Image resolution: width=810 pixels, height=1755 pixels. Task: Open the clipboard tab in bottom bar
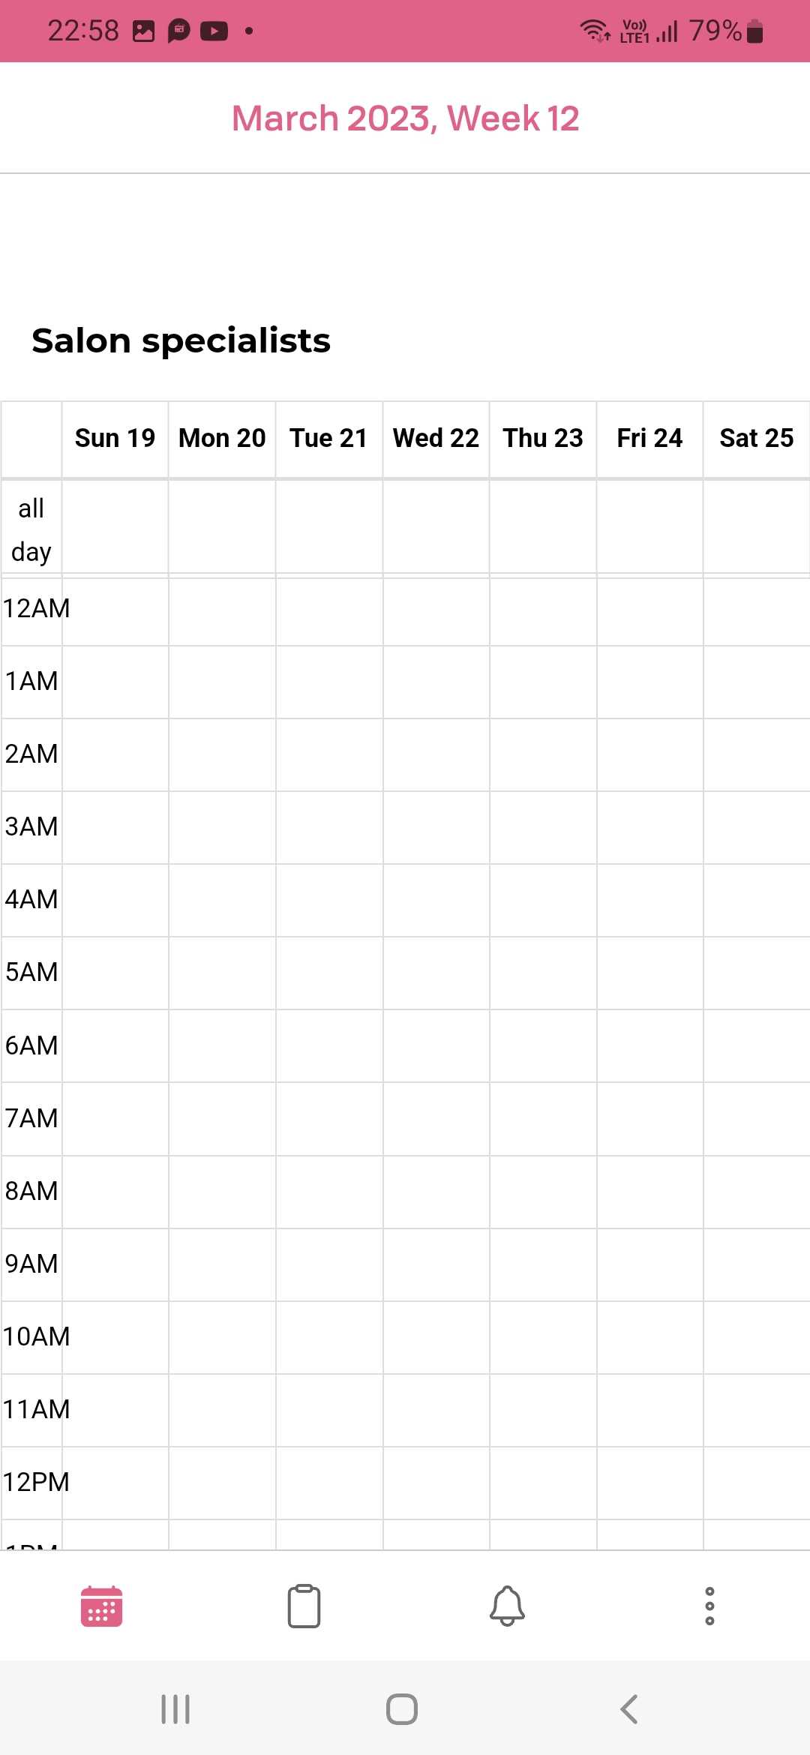[304, 1606]
